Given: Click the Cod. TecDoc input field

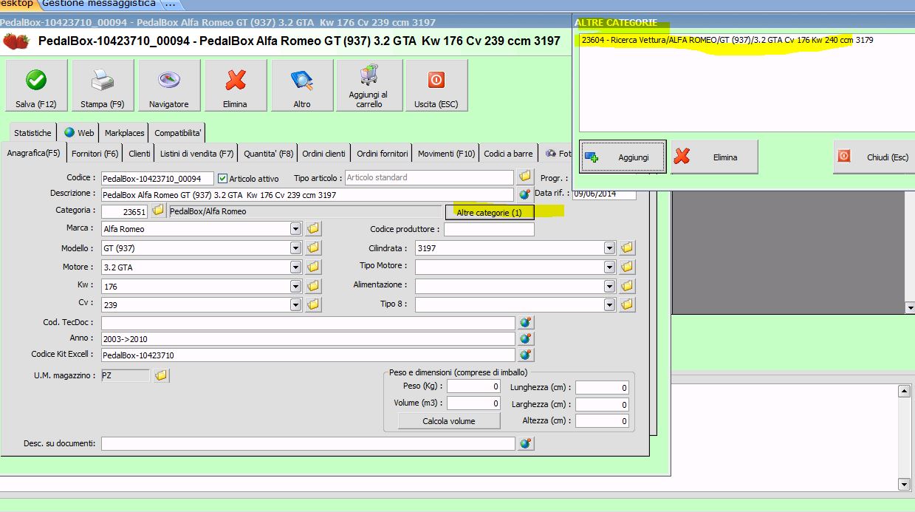Looking at the screenshot, I should point(308,323).
